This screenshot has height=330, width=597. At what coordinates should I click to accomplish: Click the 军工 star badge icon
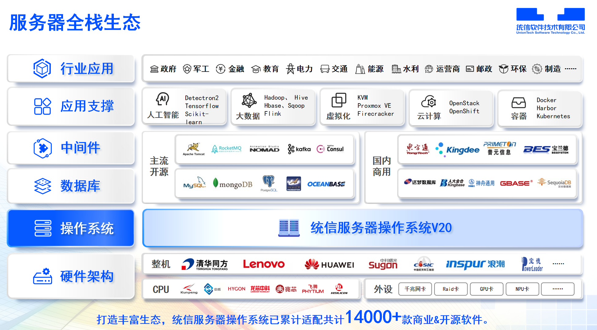tap(187, 69)
